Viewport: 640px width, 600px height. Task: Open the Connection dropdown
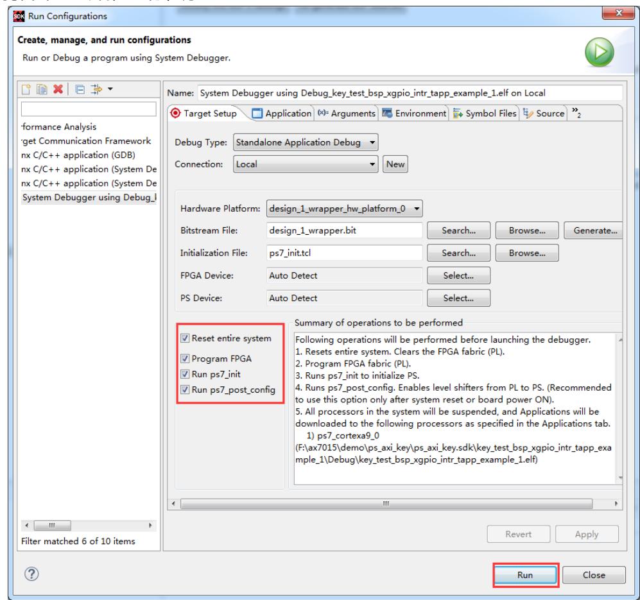click(x=306, y=164)
